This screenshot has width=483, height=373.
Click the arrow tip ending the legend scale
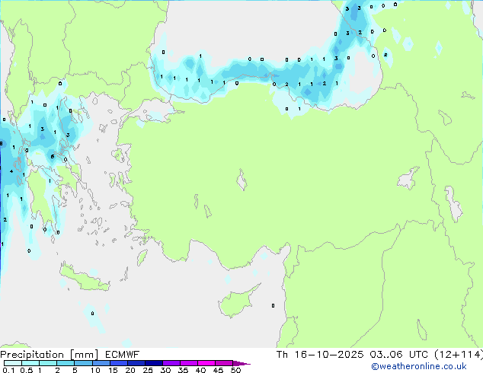tap(241, 363)
